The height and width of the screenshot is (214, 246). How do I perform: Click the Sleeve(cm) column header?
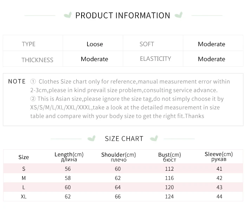coord(219,157)
